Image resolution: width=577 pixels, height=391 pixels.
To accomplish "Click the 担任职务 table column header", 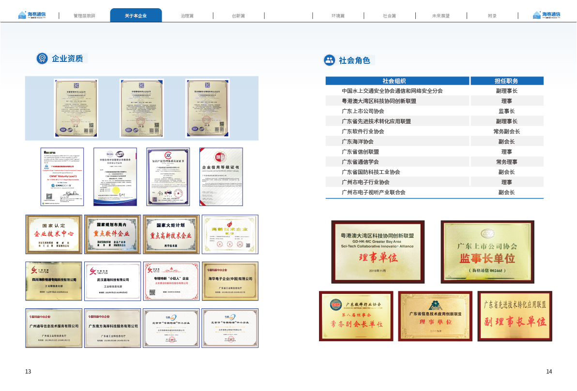I will coord(506,81).
